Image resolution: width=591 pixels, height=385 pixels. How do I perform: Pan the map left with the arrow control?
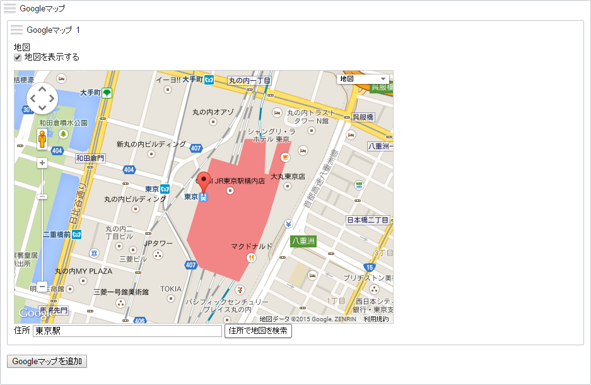(x=33, y=98)
